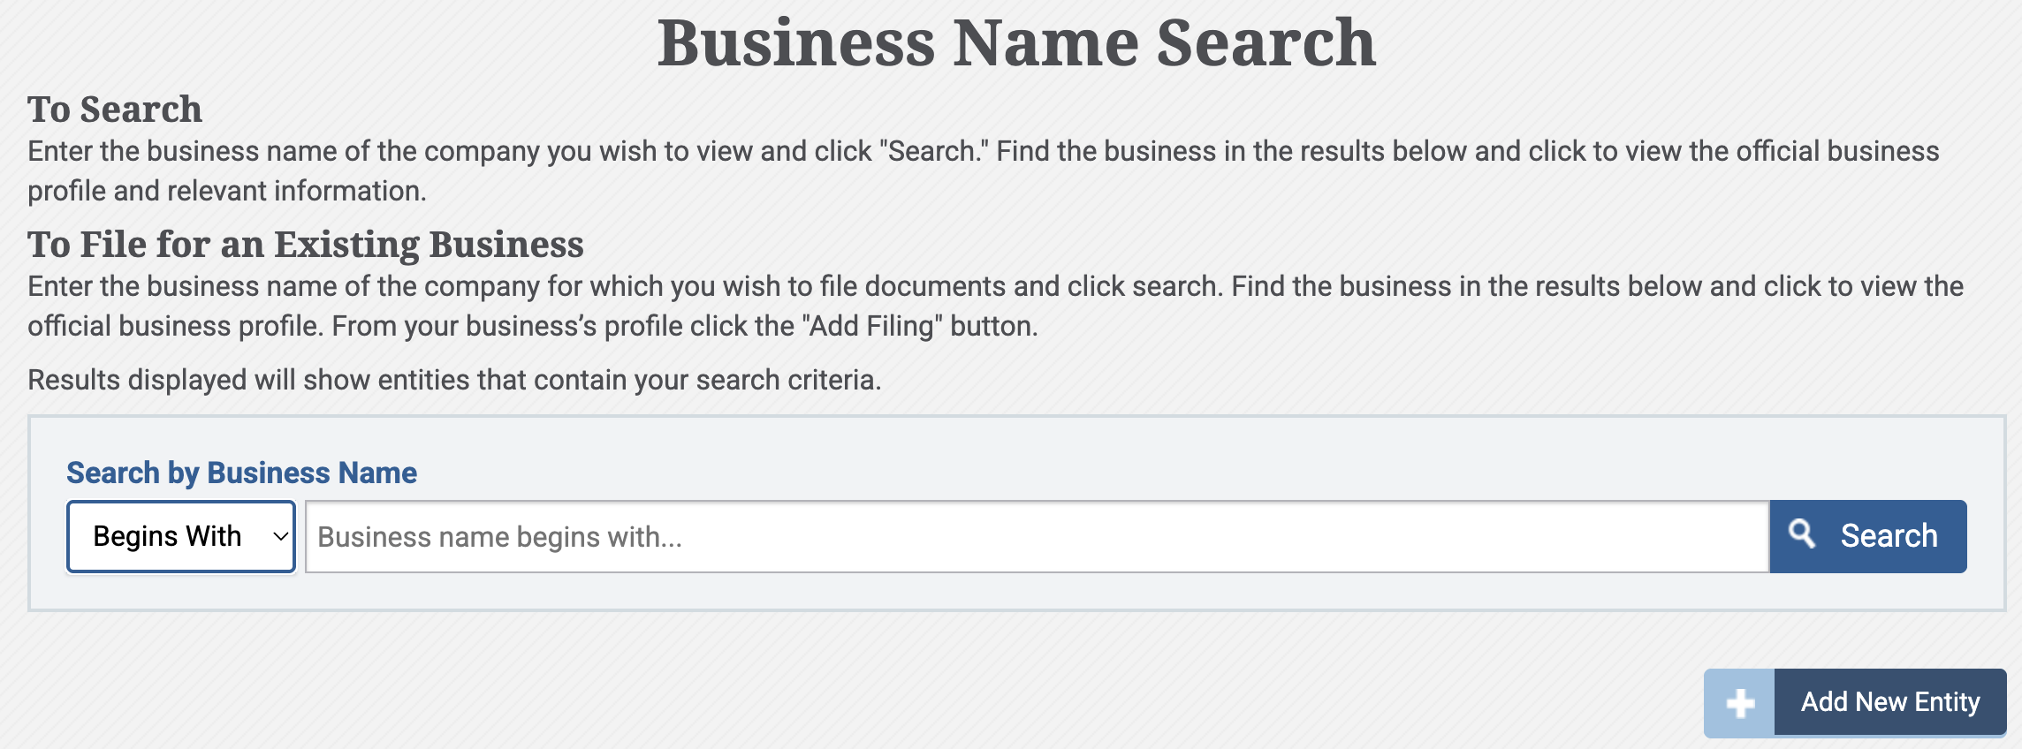The image size is (2022, 749).
Task: Click the plus icon beside Add New Entity
Action: click(x=1739, y=703)
